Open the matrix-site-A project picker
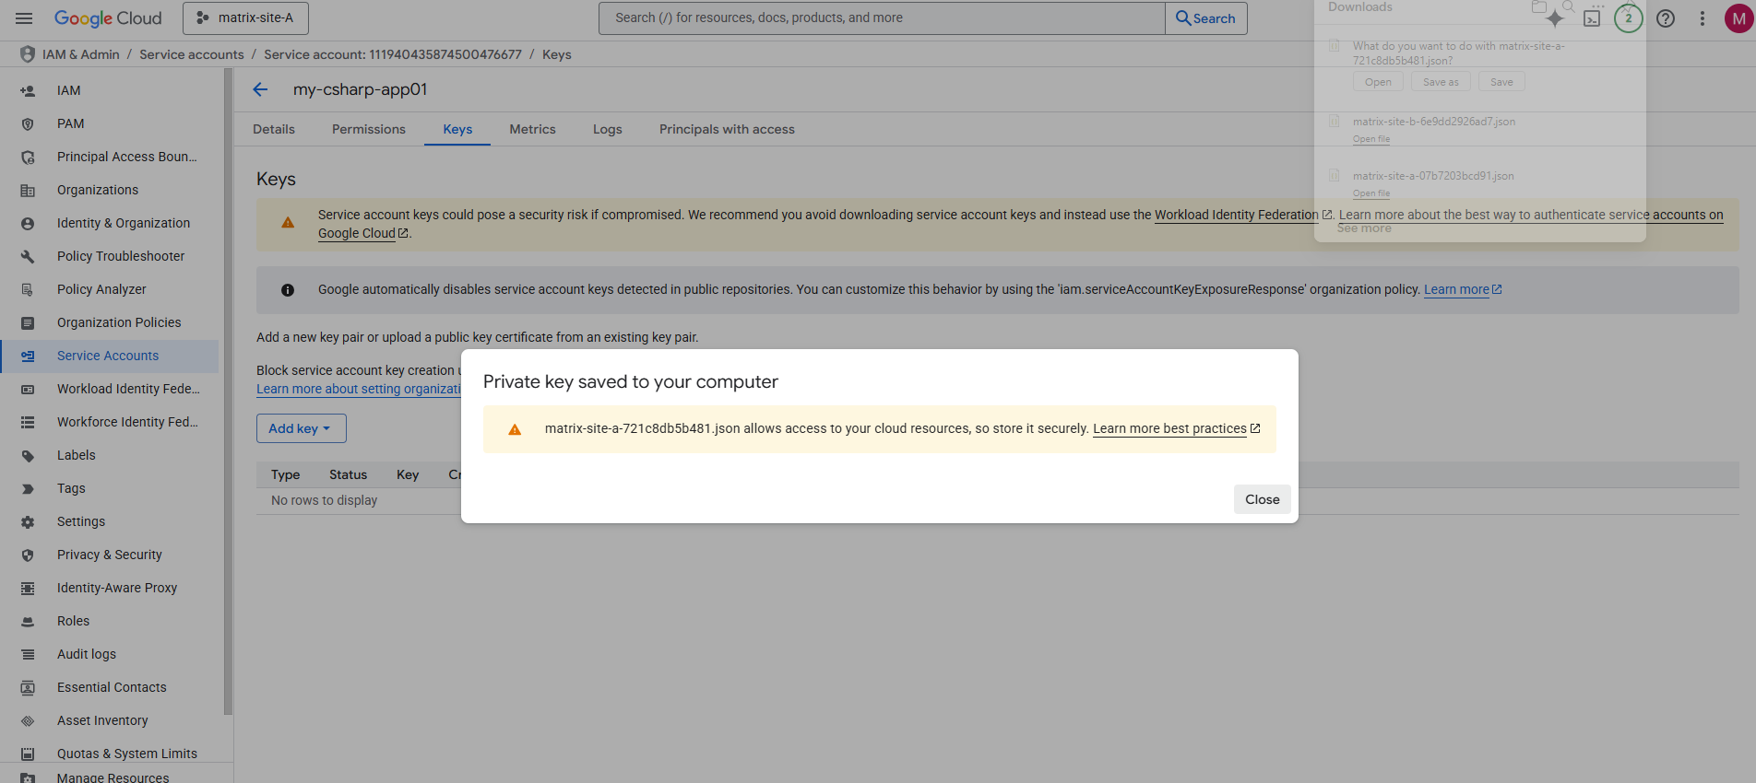 pos(245,18)
